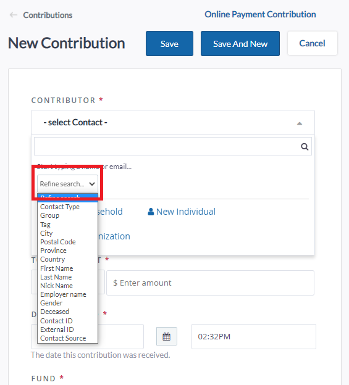Click the Save And New button

(240, 43)
